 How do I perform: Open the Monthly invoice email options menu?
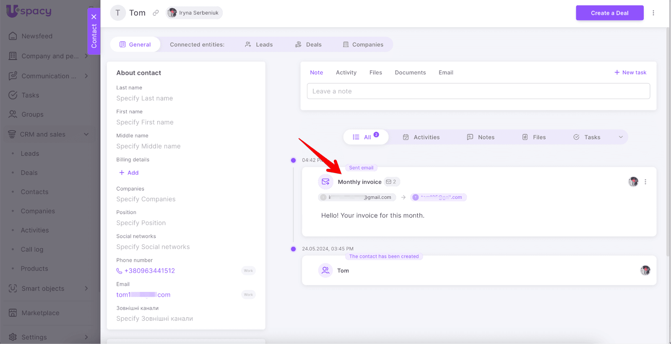pos(645,182)
